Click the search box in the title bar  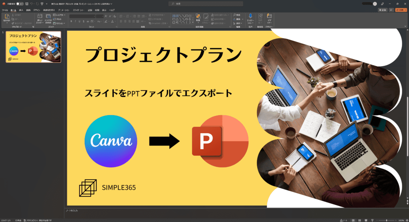(206, 4)
